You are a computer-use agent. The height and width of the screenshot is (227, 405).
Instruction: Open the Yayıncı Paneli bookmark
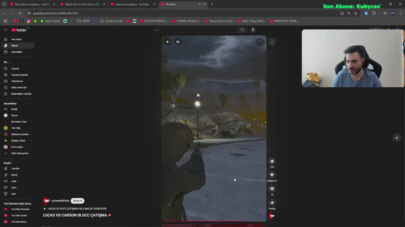50,21
